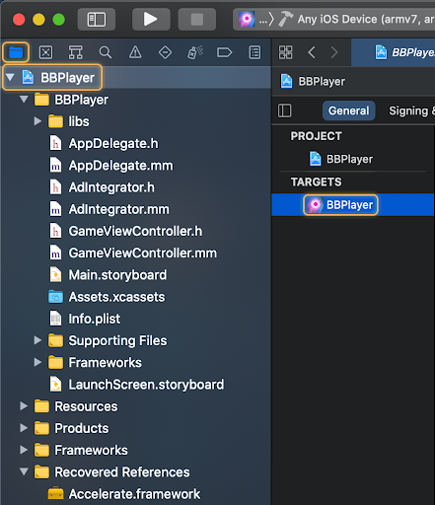Open the Report navigator icon
The width and height of the screenshot is (435, 505).
[254, 52]
